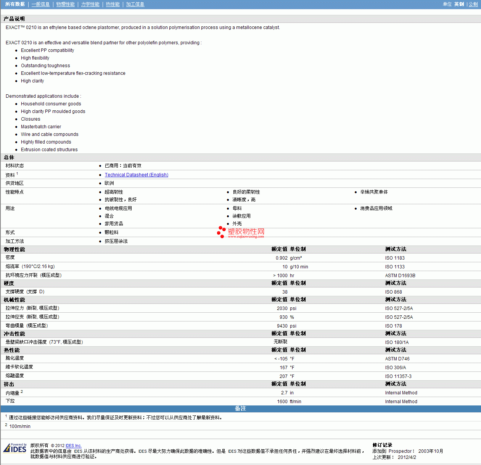Select the "Excellent PP compatibility" bullet

[47, 50]
